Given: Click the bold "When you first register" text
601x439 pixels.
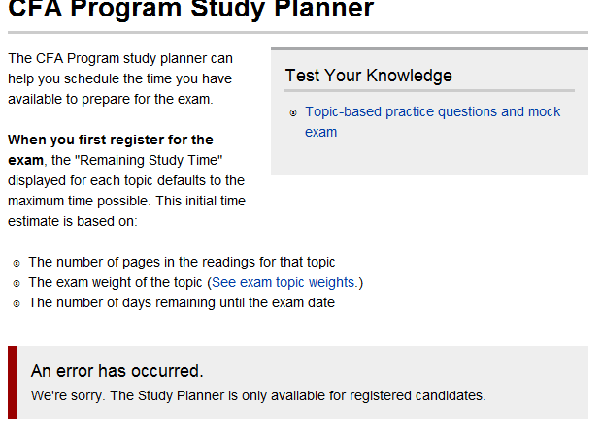Looking at the screenshot, I should click(x=110, y=141).
